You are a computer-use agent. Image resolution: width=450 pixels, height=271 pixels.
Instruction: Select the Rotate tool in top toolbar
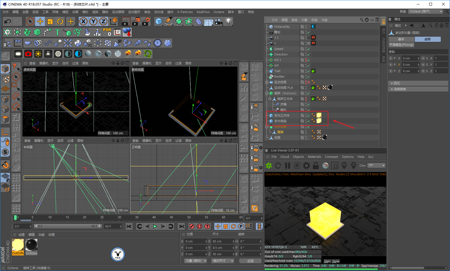[x=60, y=21]
